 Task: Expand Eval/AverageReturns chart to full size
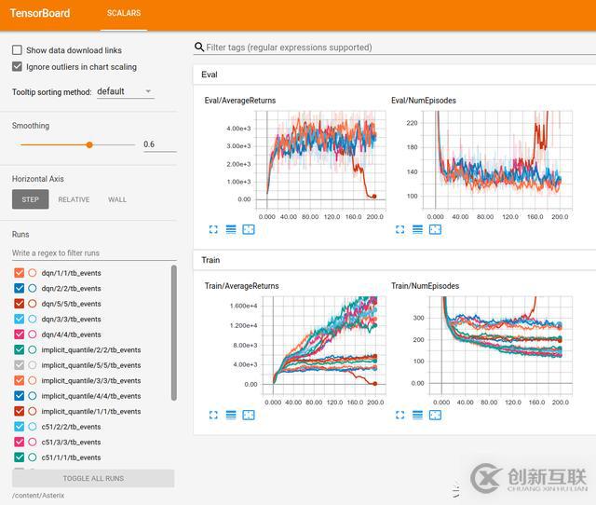(x=213, y=230)
